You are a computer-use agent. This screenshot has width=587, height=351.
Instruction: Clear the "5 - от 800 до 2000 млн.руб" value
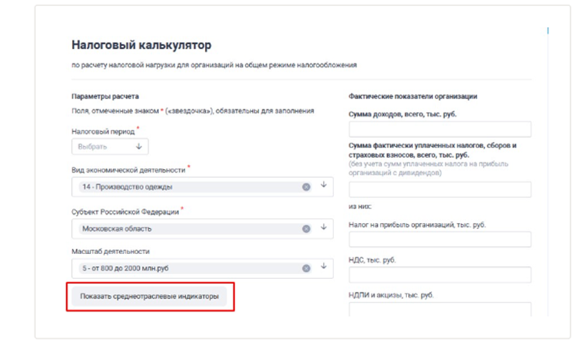[306, 269]
